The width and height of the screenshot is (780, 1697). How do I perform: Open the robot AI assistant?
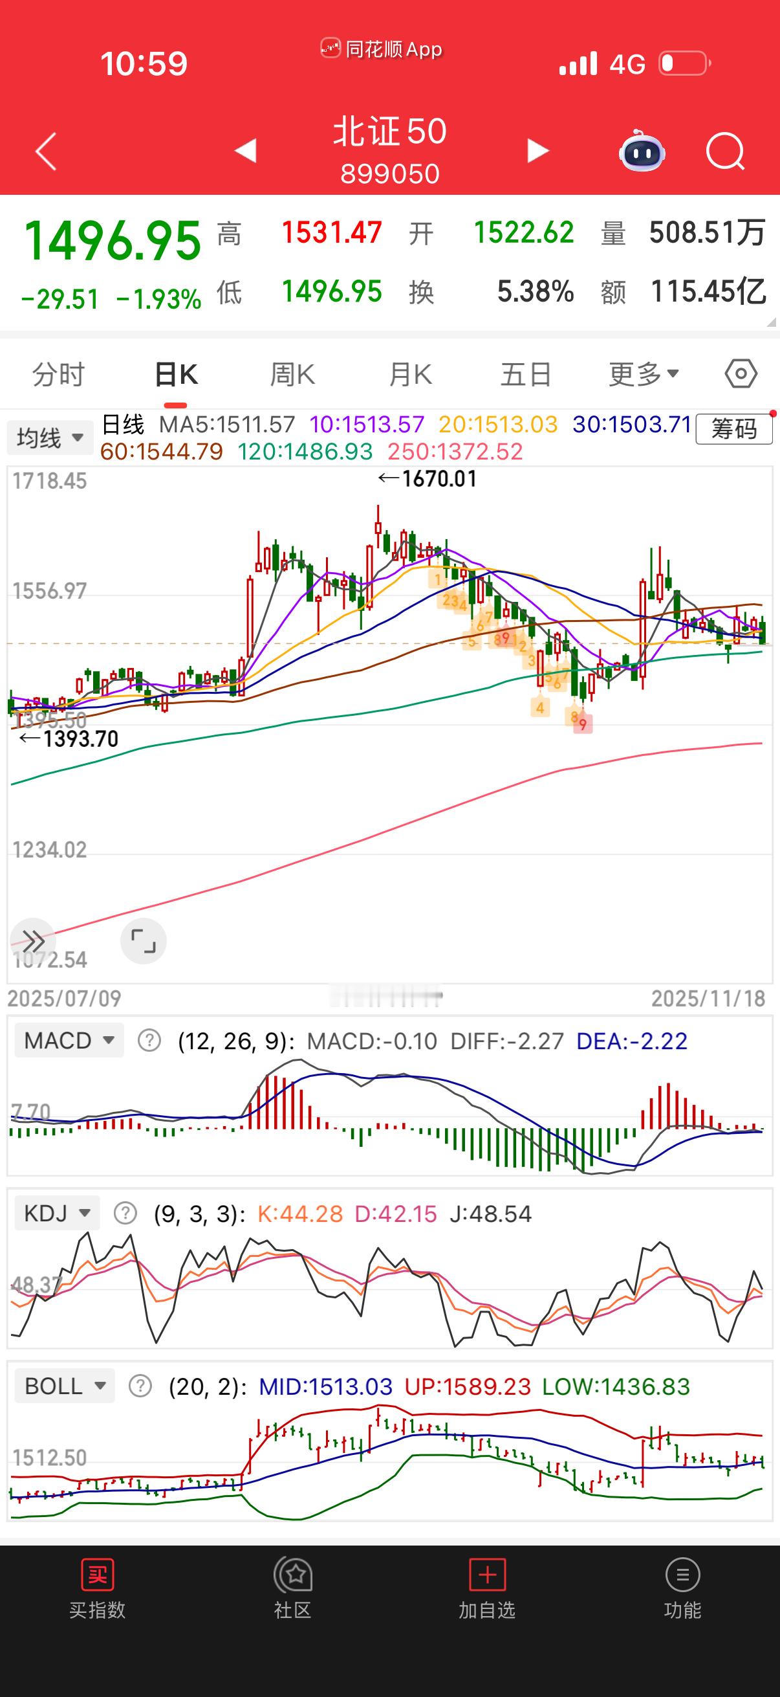click(642, 150)
